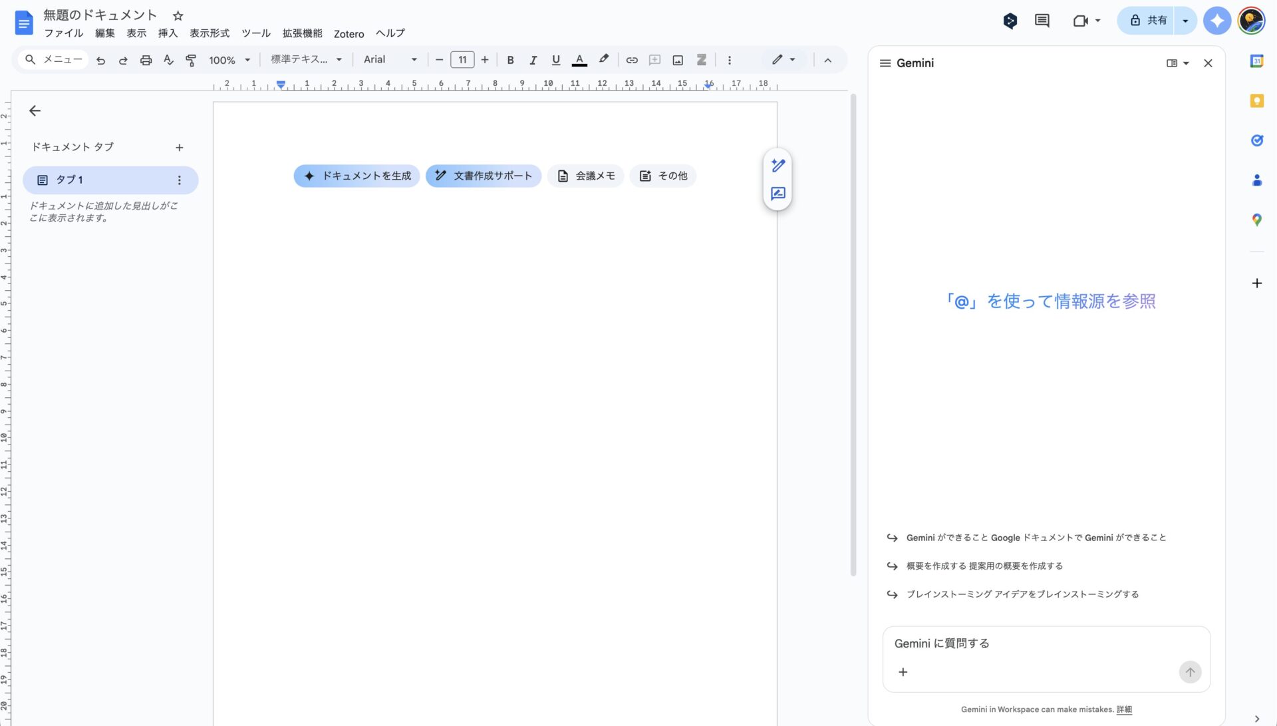Viewport: 1277px width, 726px height.
Task: Run spelling check from the toolbar
Action: pos(168,60)
